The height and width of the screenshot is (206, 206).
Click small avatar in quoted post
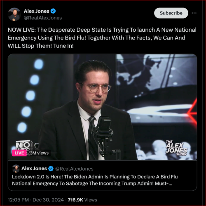coord(16,169)
